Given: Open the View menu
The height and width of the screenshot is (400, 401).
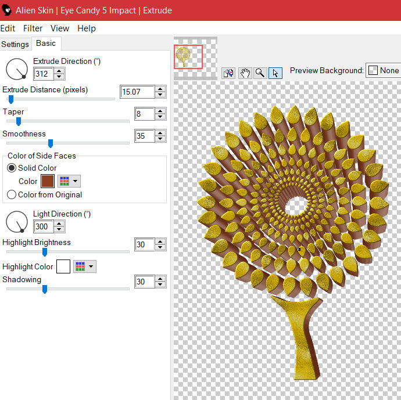Looking at the screenshot, I should click(60, 28).
